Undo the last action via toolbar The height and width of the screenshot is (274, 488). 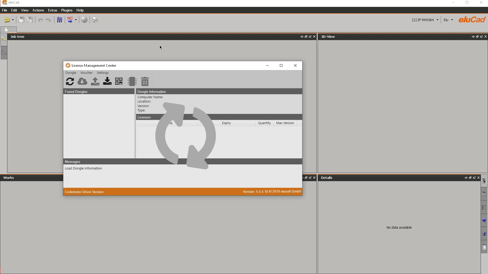click(40, 20)
